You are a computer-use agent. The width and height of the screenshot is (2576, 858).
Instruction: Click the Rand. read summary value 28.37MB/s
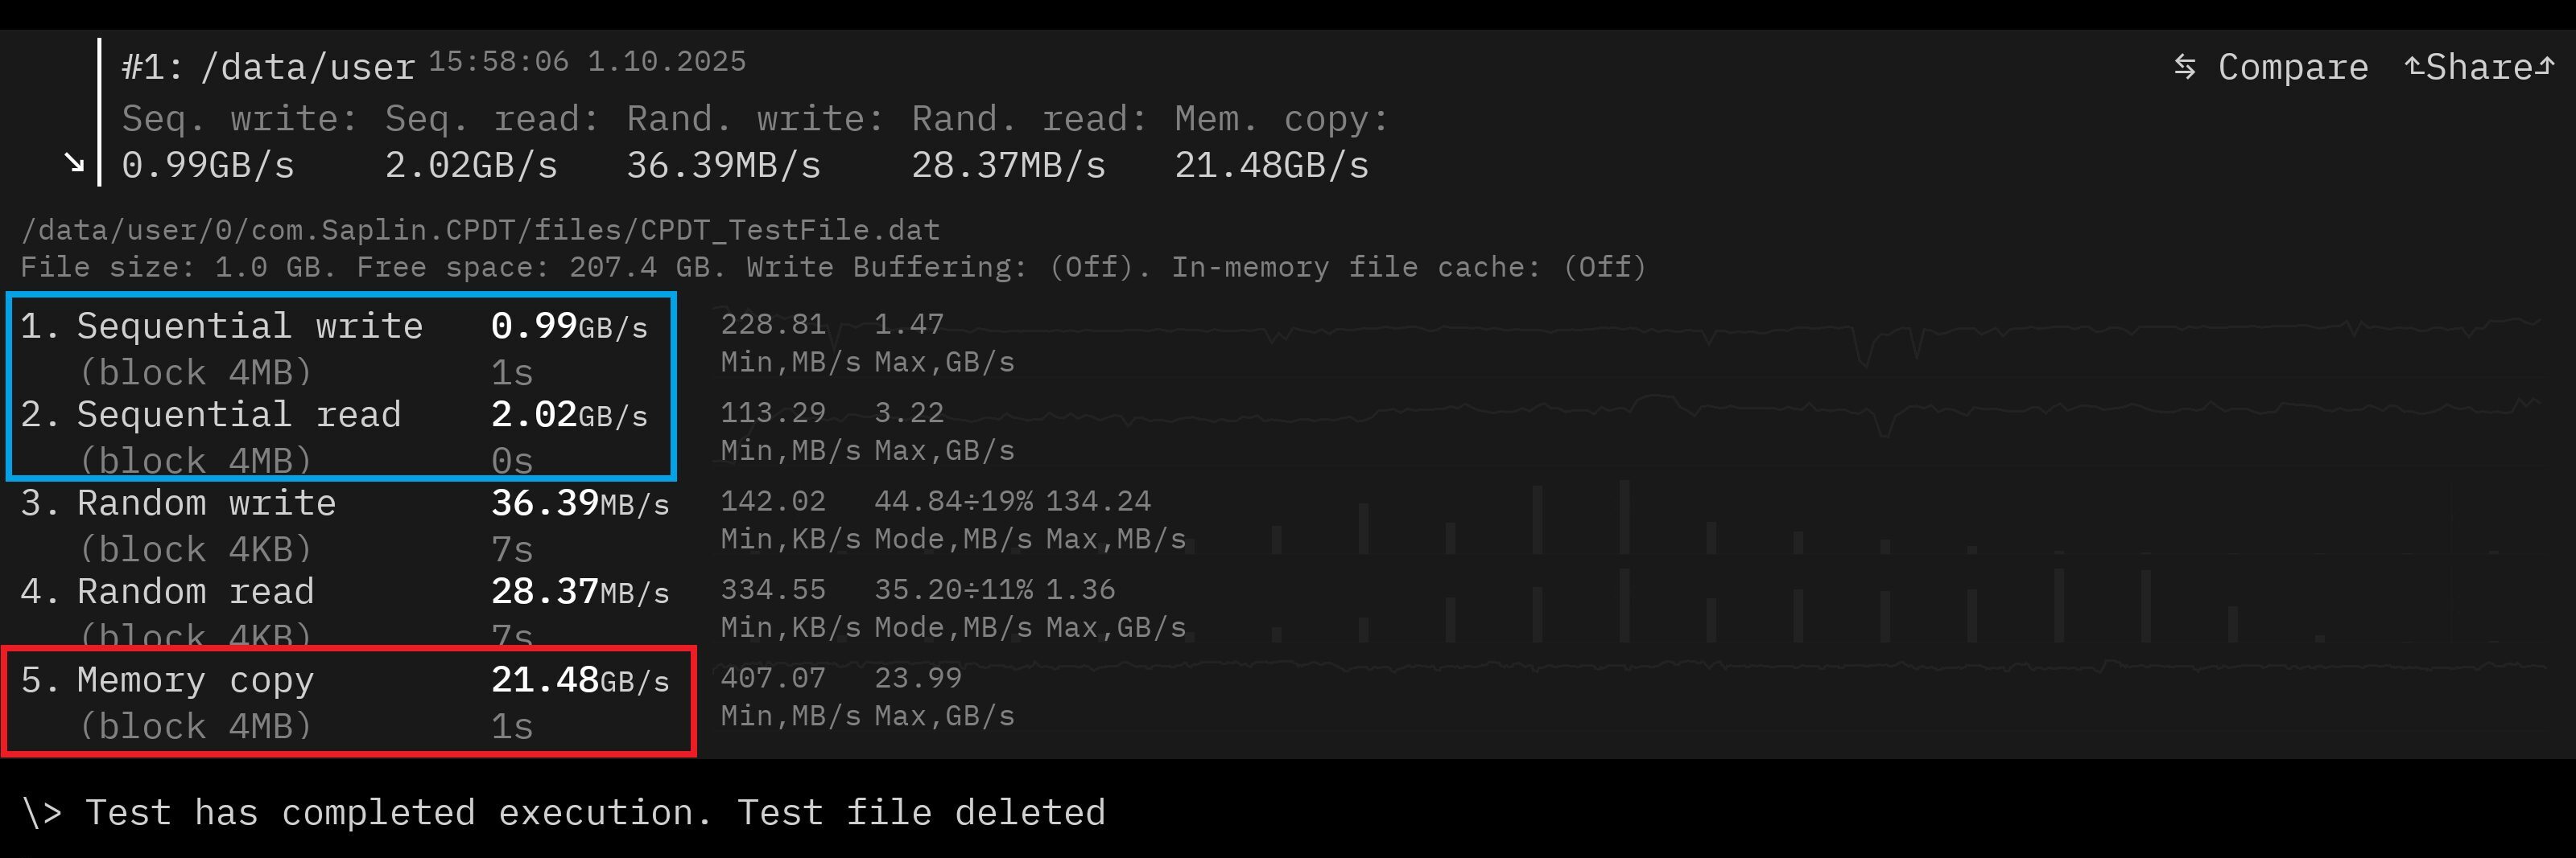[1008, 165]
